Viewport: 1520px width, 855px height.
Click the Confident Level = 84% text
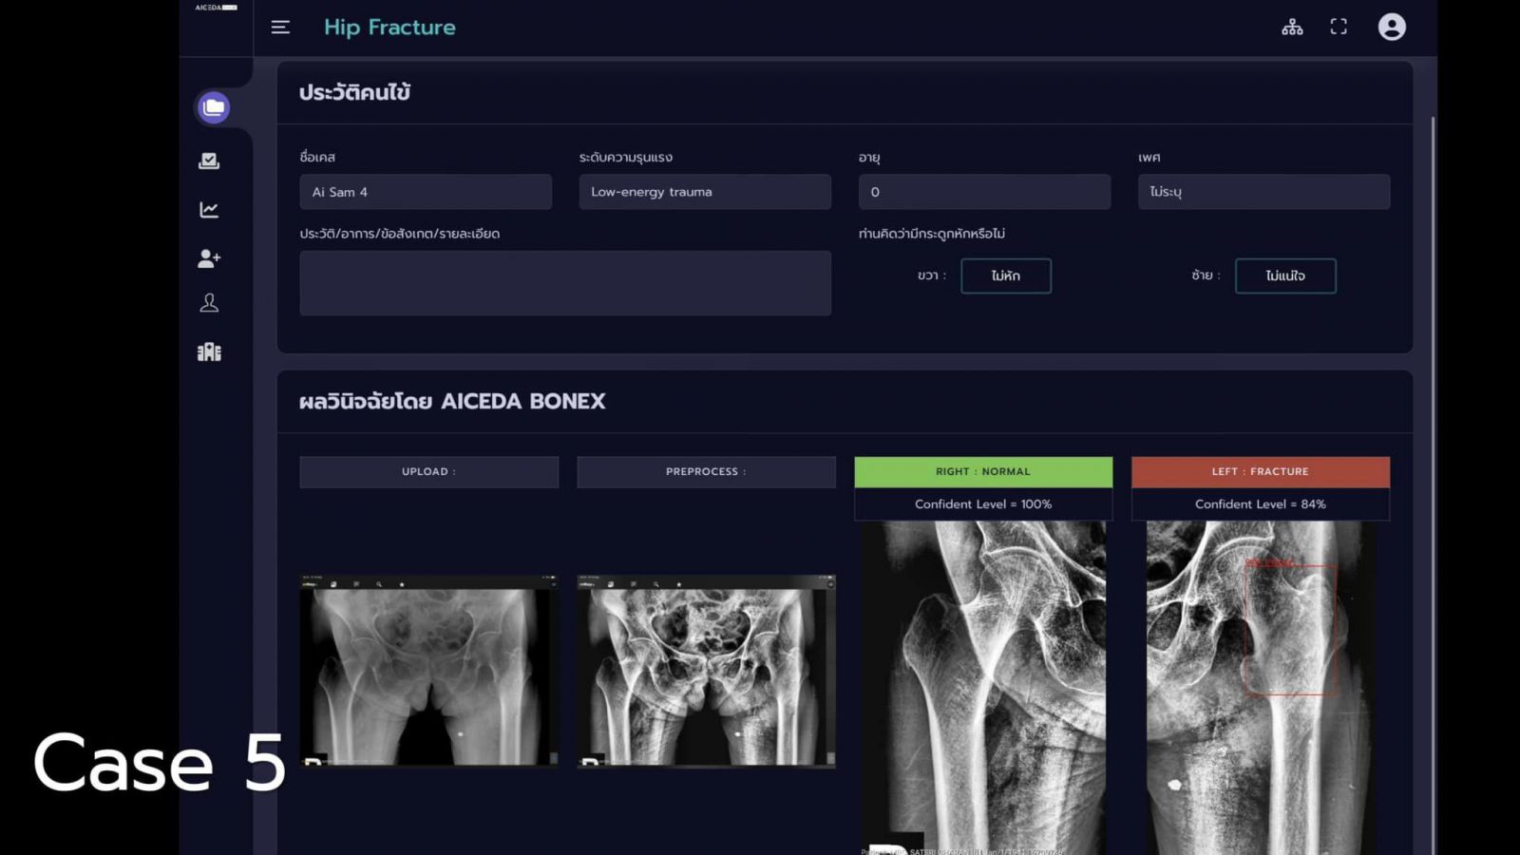1261,504
